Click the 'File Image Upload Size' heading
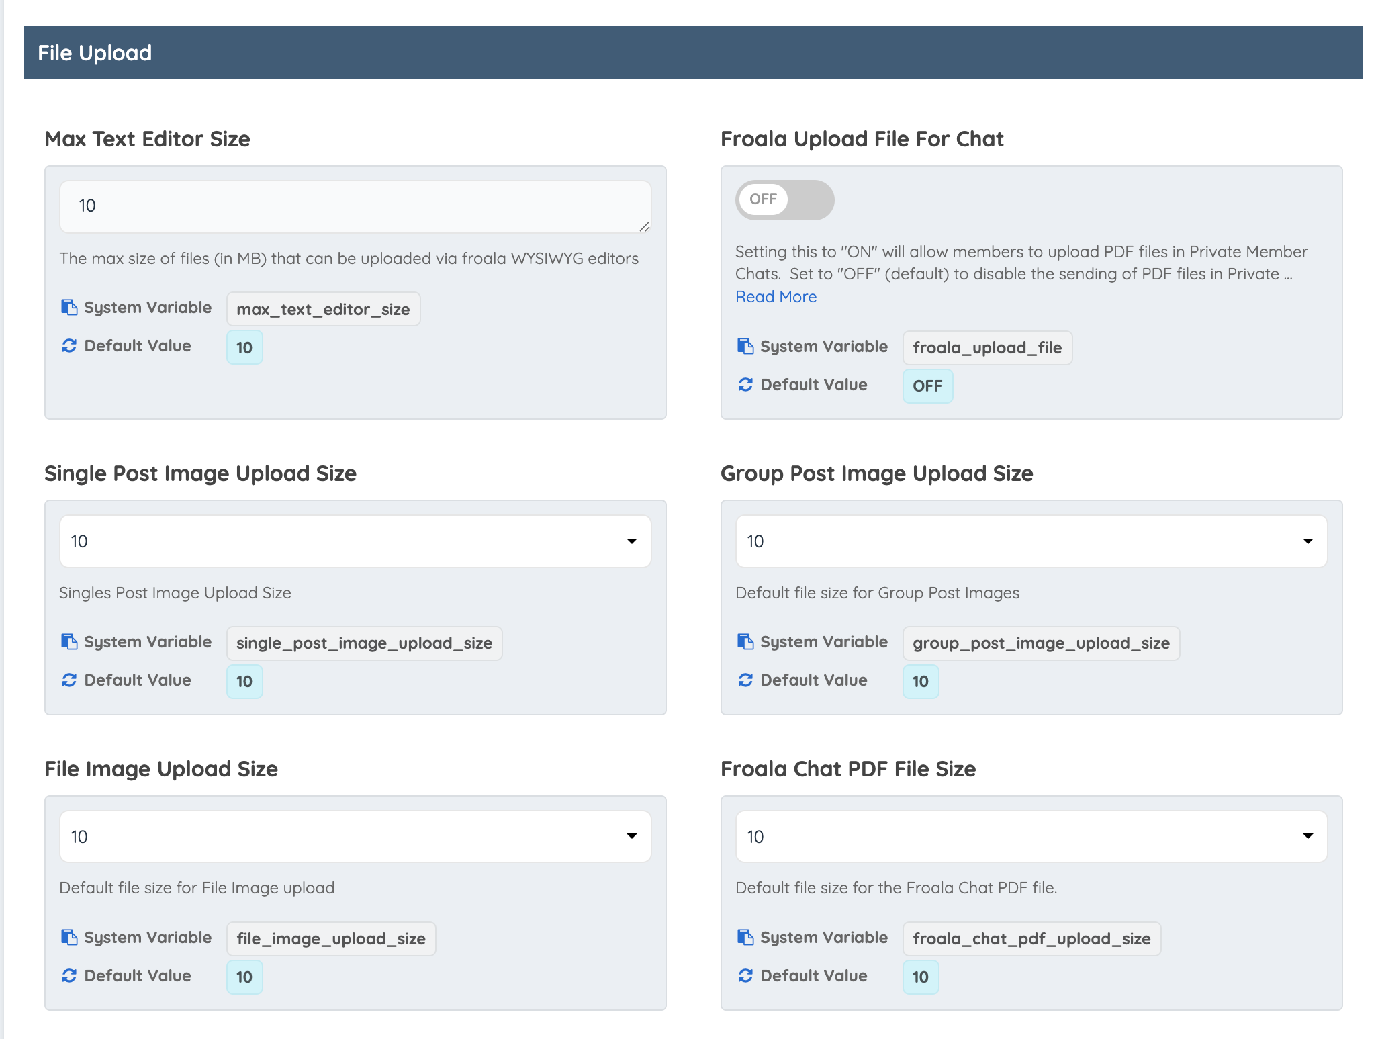1376x1039 pixels. pos(161,769)
